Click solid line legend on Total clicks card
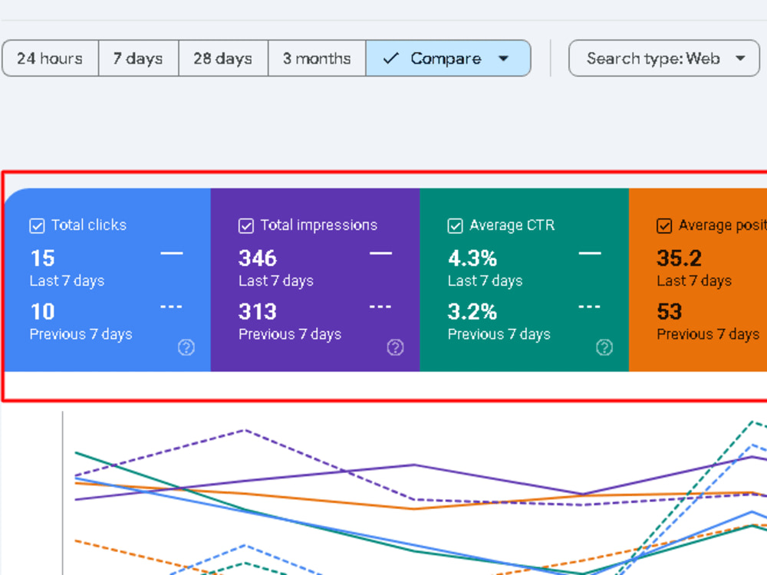The height and width of the screenshot is (575, 767). pyautogui.click(x=172, y=253)
